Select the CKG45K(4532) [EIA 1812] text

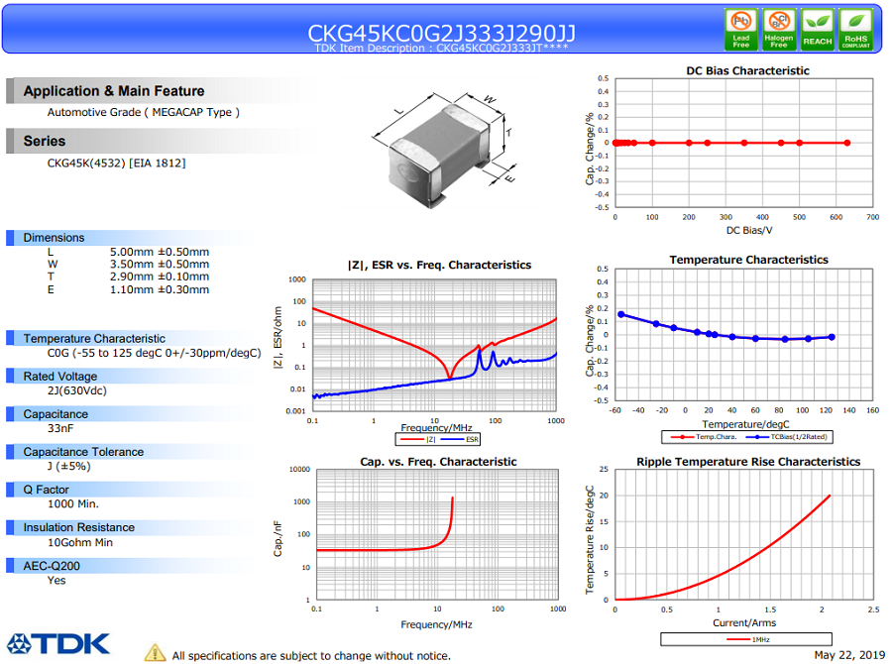(116, 164)
